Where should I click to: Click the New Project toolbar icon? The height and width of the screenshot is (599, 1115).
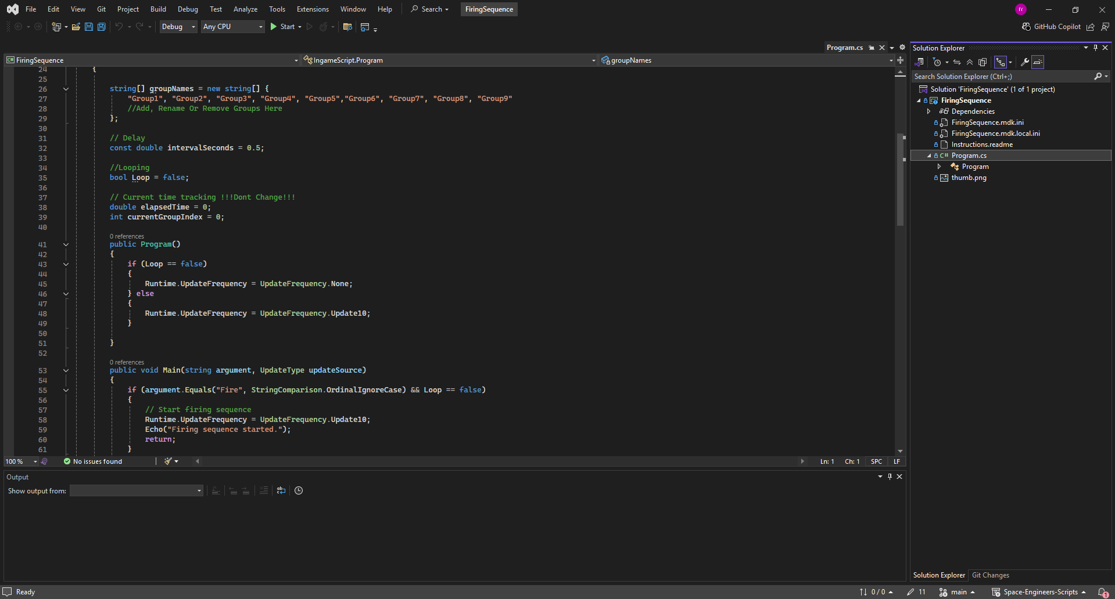click(56, 27)
